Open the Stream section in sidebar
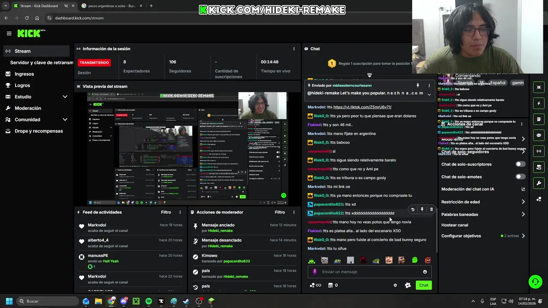Image resolution: width=548 pixels, height=308 pixels. 36,51
